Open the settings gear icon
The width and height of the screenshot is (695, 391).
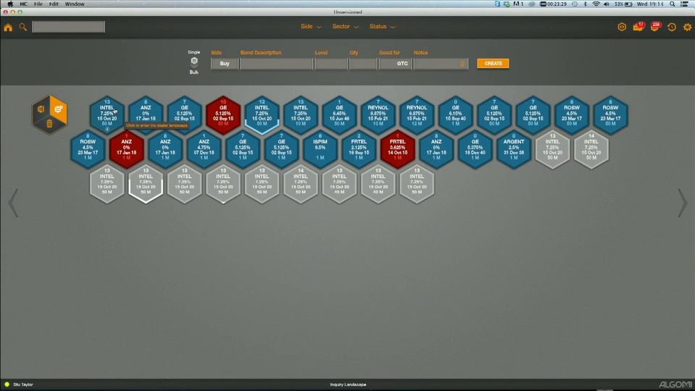click(687, 27)
